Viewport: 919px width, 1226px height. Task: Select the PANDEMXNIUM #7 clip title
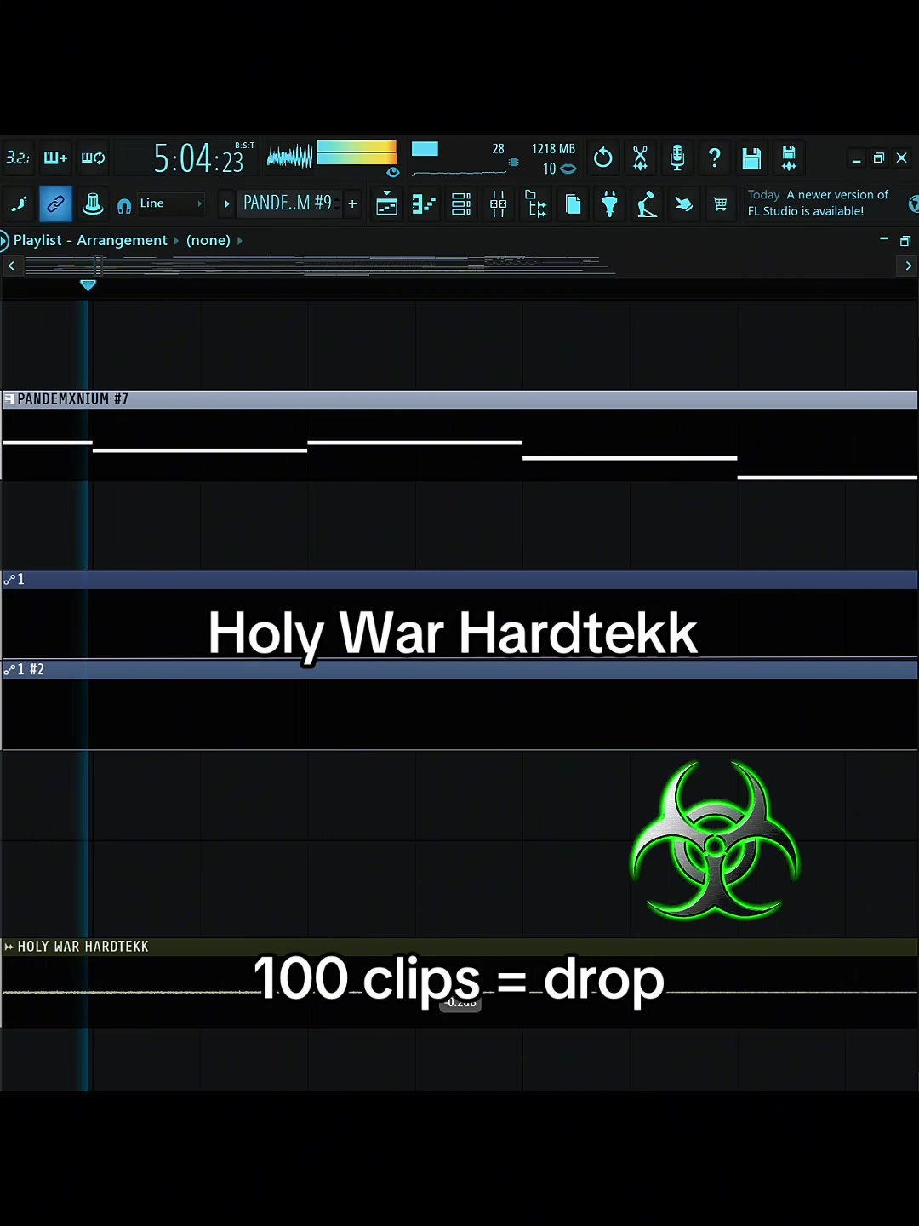73,399
